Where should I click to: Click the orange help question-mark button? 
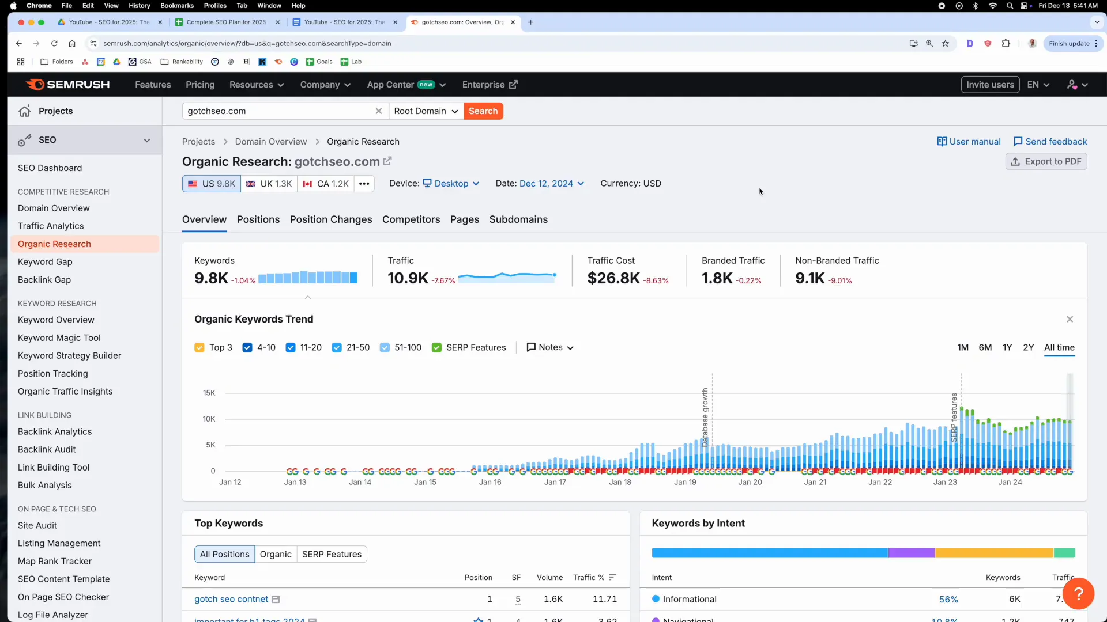[x=1078, y=594]
